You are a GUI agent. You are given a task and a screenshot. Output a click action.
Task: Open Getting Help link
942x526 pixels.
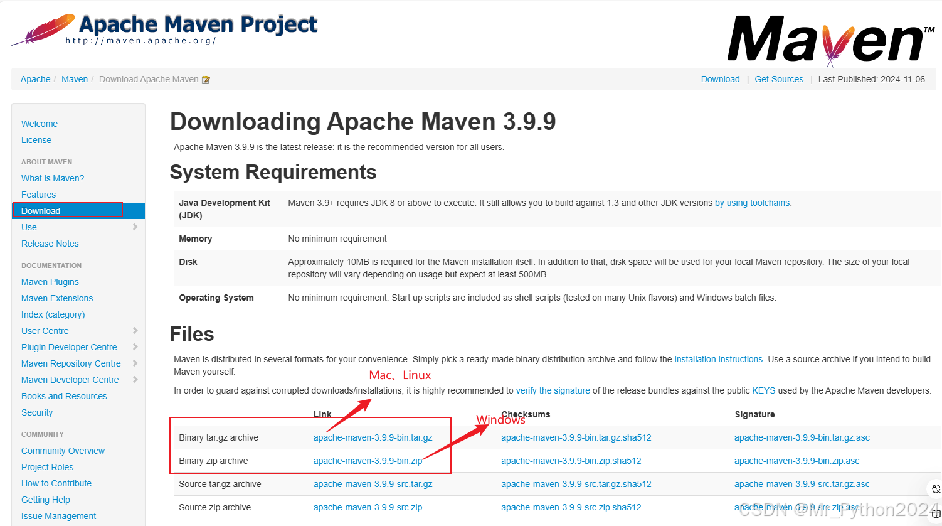[46, 500]
